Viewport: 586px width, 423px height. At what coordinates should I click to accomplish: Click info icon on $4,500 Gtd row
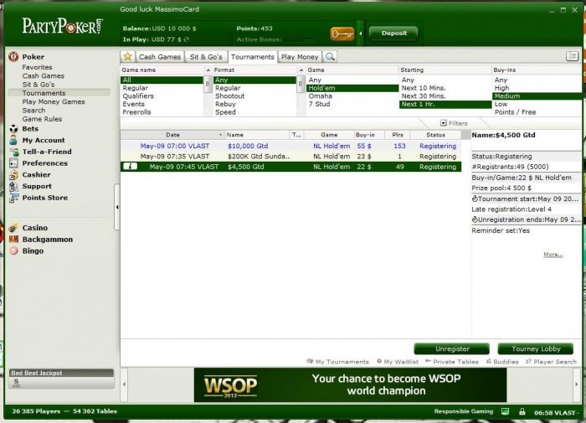click(x=130, y=167)
